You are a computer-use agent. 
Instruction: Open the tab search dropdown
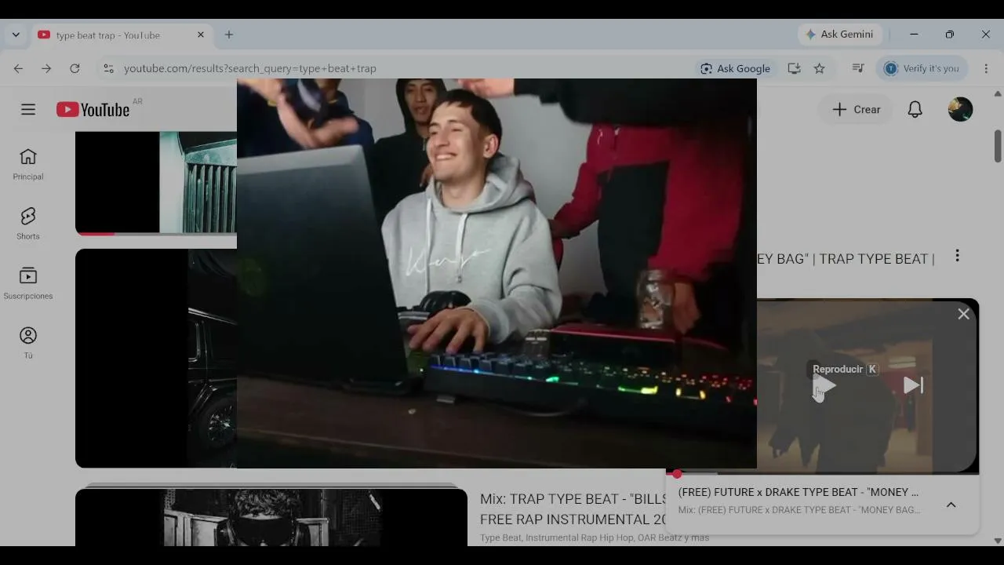pos(16,35)
